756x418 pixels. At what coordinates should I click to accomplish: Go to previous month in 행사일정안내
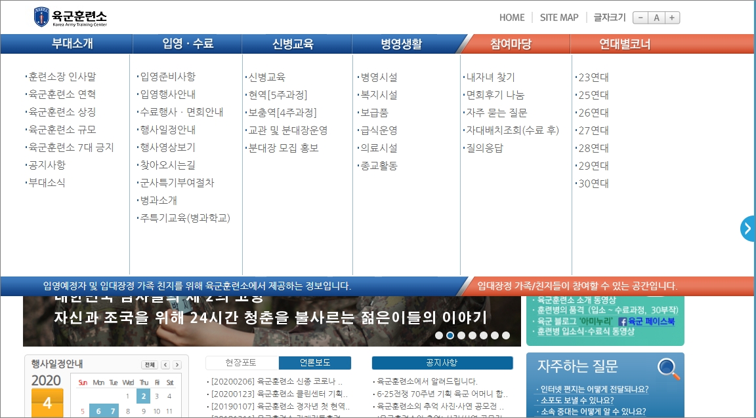point(165,364)
